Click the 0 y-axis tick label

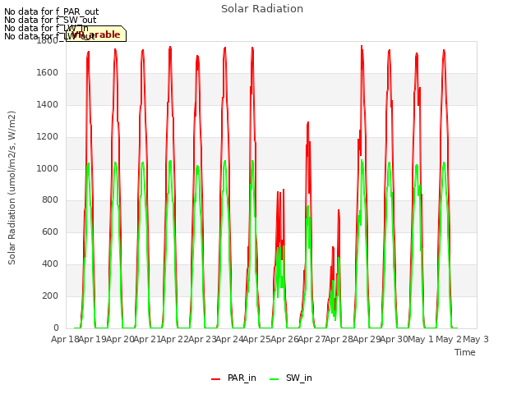(x=56, y=328)
